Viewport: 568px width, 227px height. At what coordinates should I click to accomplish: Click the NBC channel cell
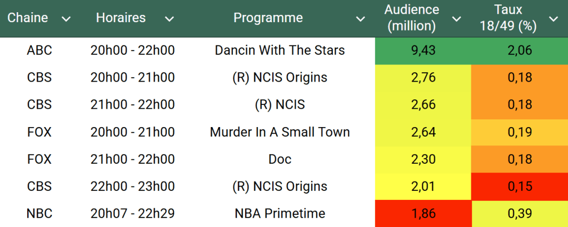click(x=39, y=213)
